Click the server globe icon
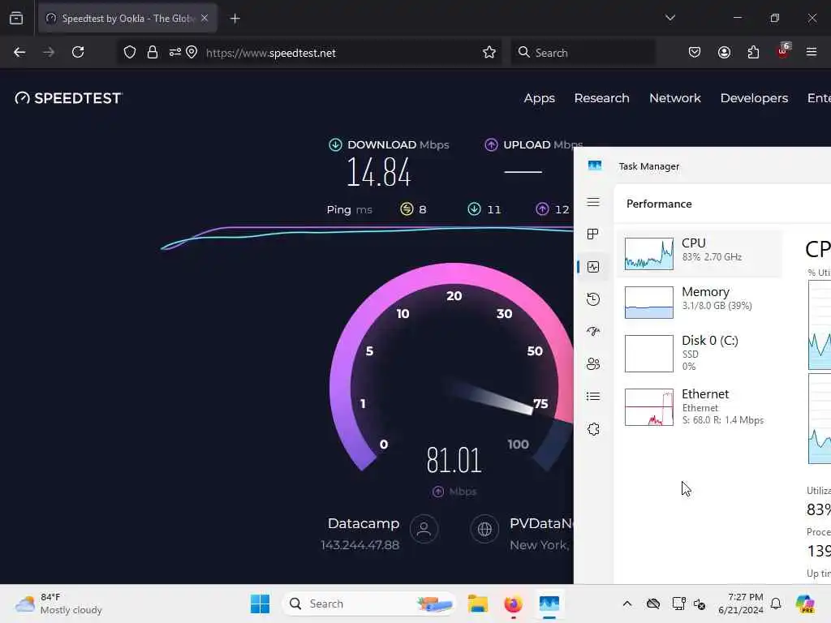The image size is (831, 623). coord(484,529)
